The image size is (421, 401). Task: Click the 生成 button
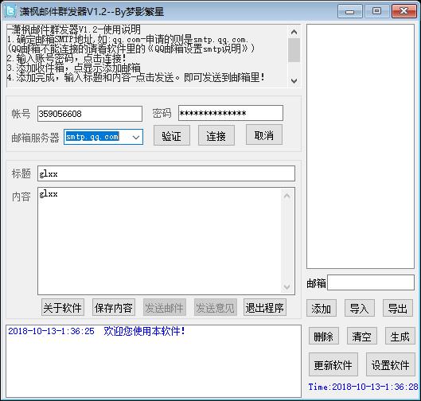coord(400,336)
